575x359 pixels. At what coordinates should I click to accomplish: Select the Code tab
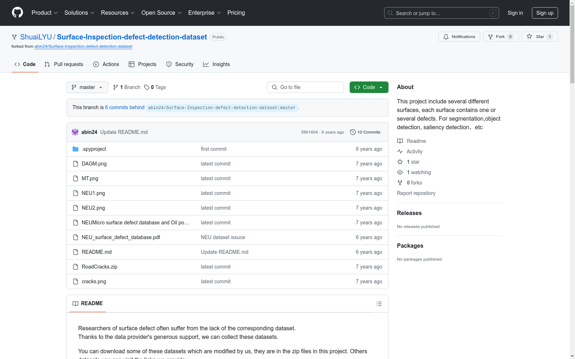25,64
